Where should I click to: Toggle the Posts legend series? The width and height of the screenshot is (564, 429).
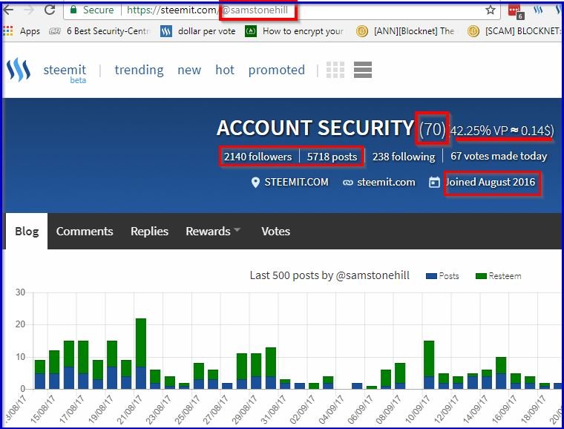[x=442, y=276]
